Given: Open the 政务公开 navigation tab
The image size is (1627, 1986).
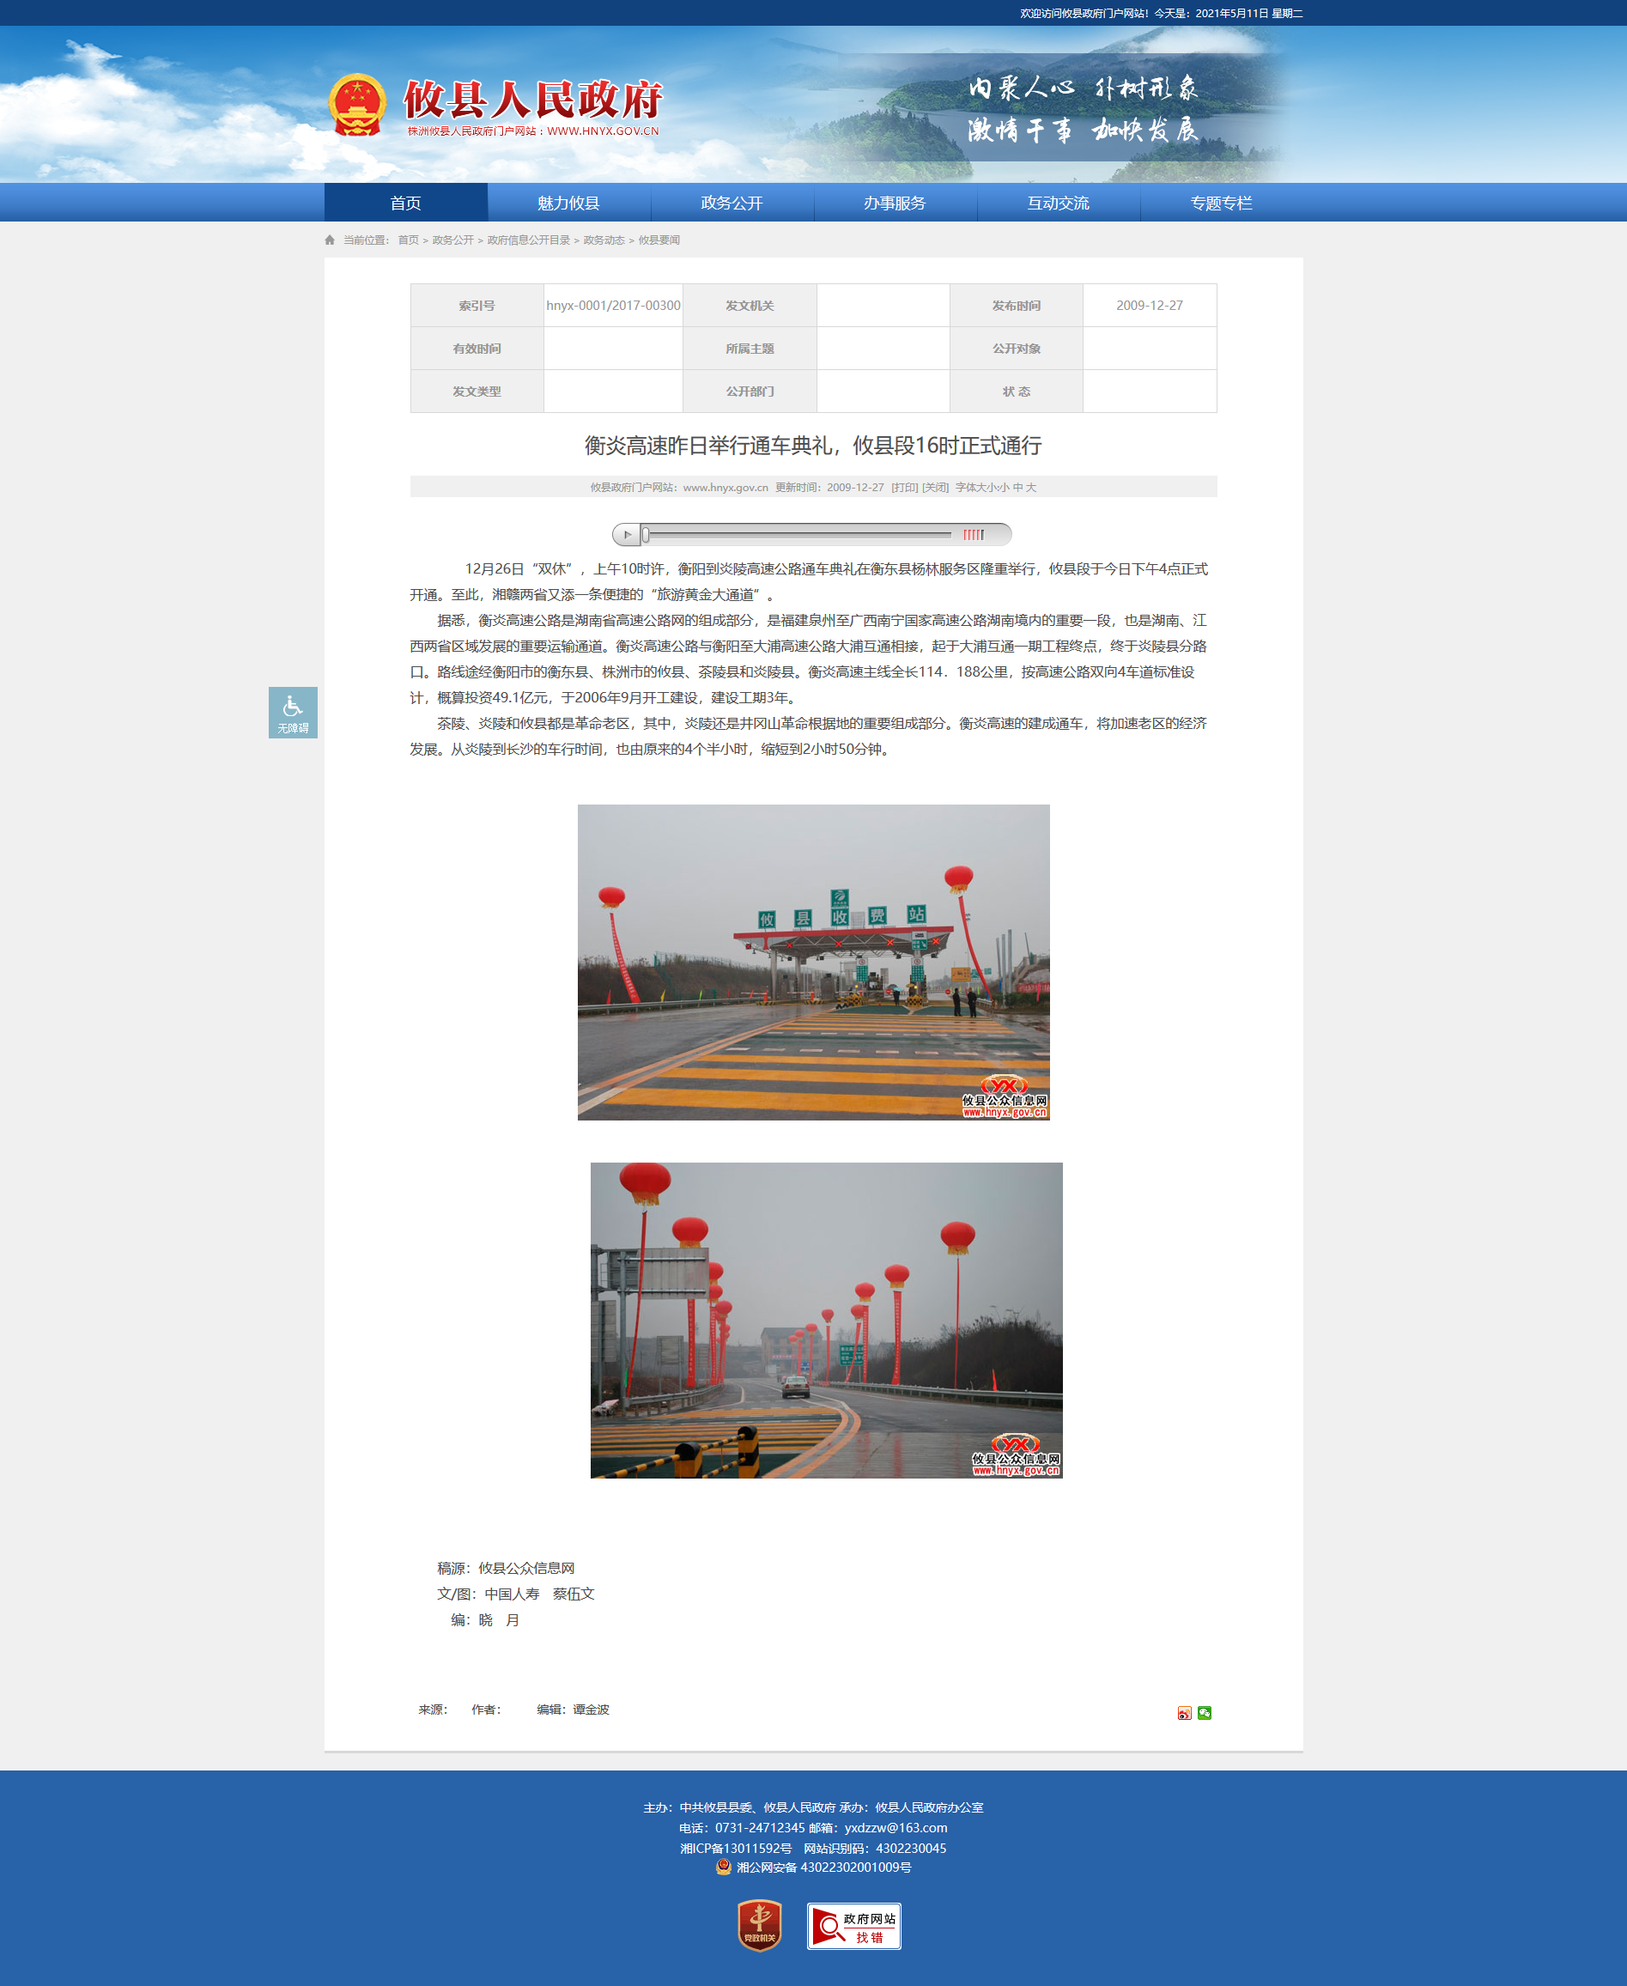Looking at the screenshot, I should pyautogui.click(x=732, y=203).
